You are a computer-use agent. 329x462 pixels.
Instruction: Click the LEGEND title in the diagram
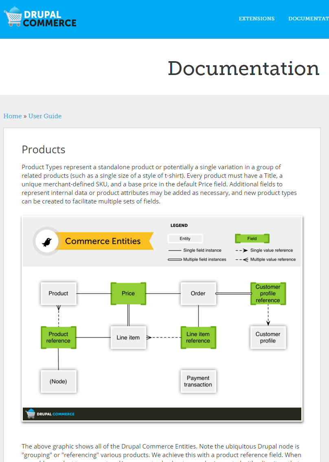pos(179,225)
